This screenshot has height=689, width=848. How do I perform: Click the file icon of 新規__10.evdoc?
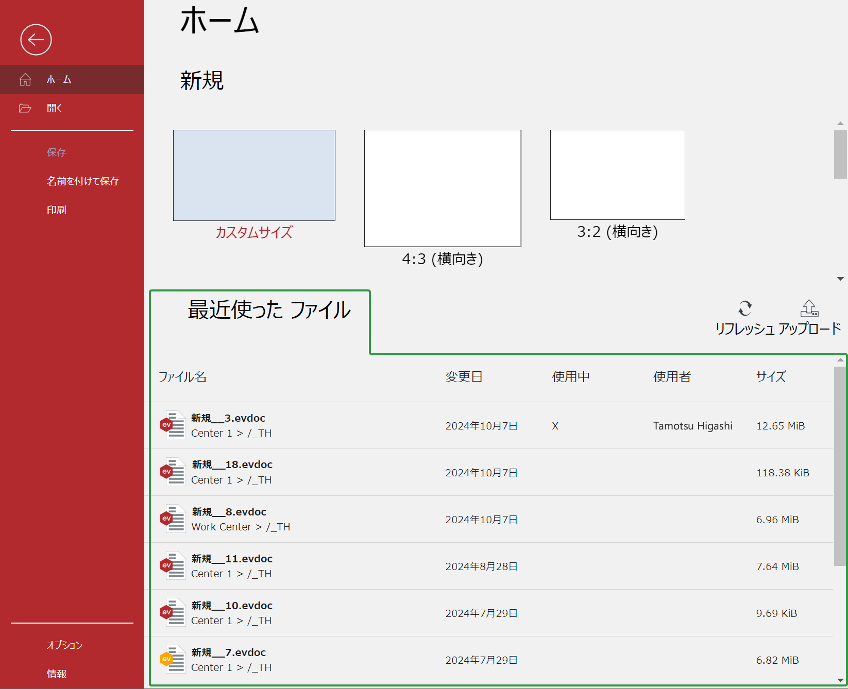(x=173, y=612)
